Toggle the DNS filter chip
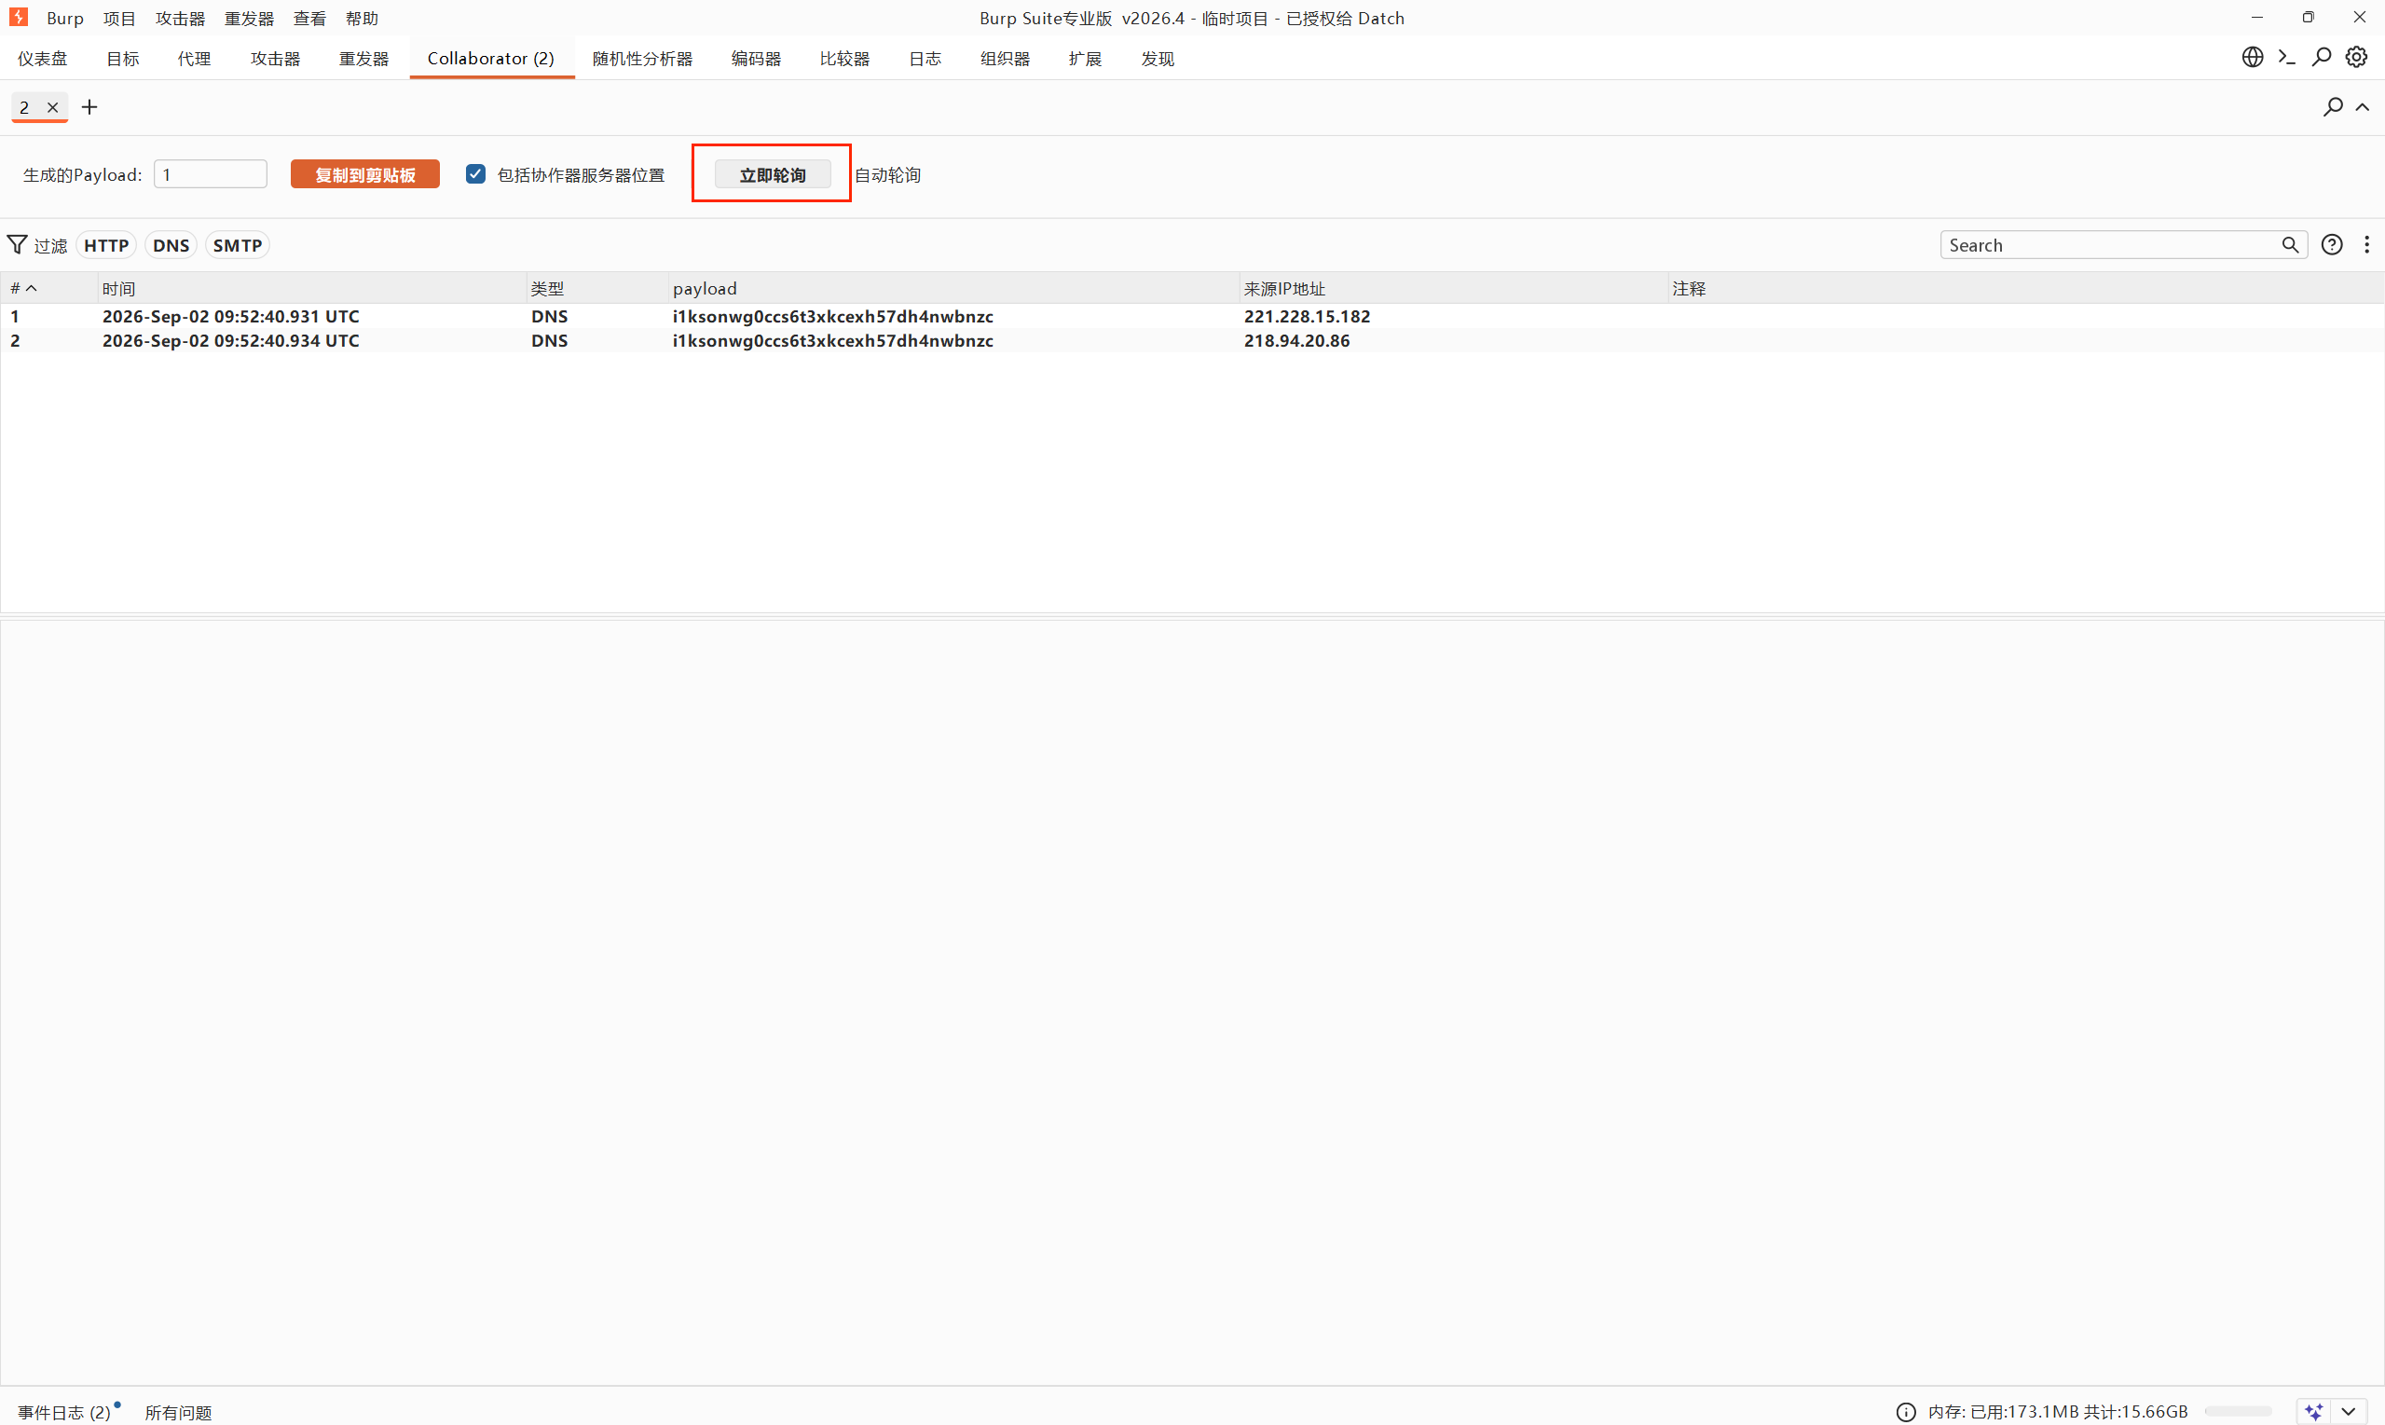The height and width of the screenshot is (1425, 2385). coord(171,245)
